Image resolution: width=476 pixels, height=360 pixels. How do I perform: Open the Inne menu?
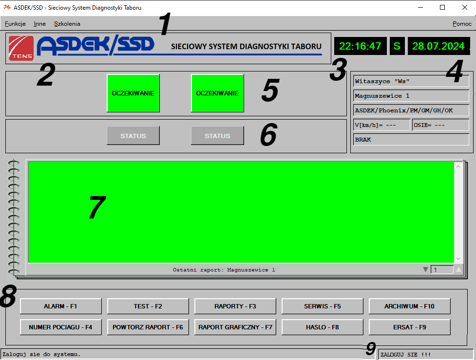pyautogui.click(x=39, y=23)
